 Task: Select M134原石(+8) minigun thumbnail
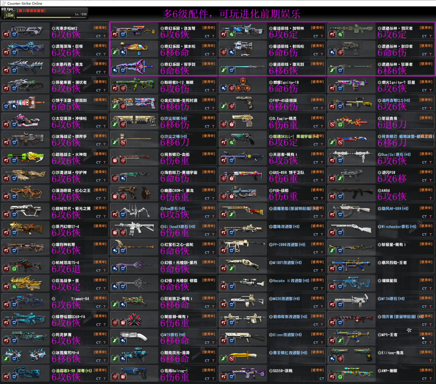coord(351,301)
